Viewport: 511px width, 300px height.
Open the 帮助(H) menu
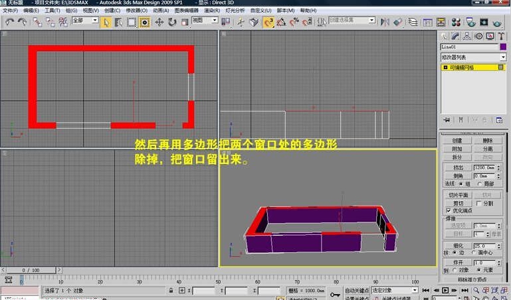(x=308, y=11)
